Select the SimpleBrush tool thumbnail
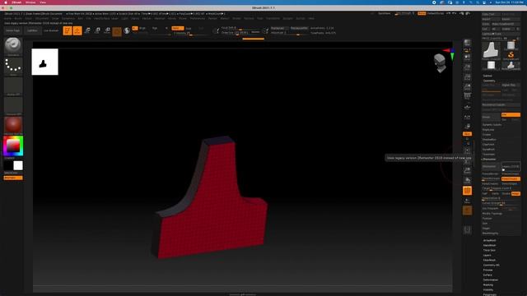The height and width of the screenshot is (296, 527). [x=511, y=54]
